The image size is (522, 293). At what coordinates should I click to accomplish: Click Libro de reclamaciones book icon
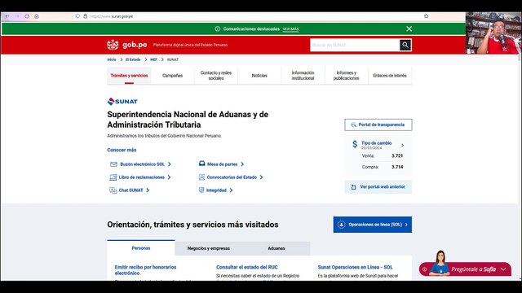coord(113,177)
